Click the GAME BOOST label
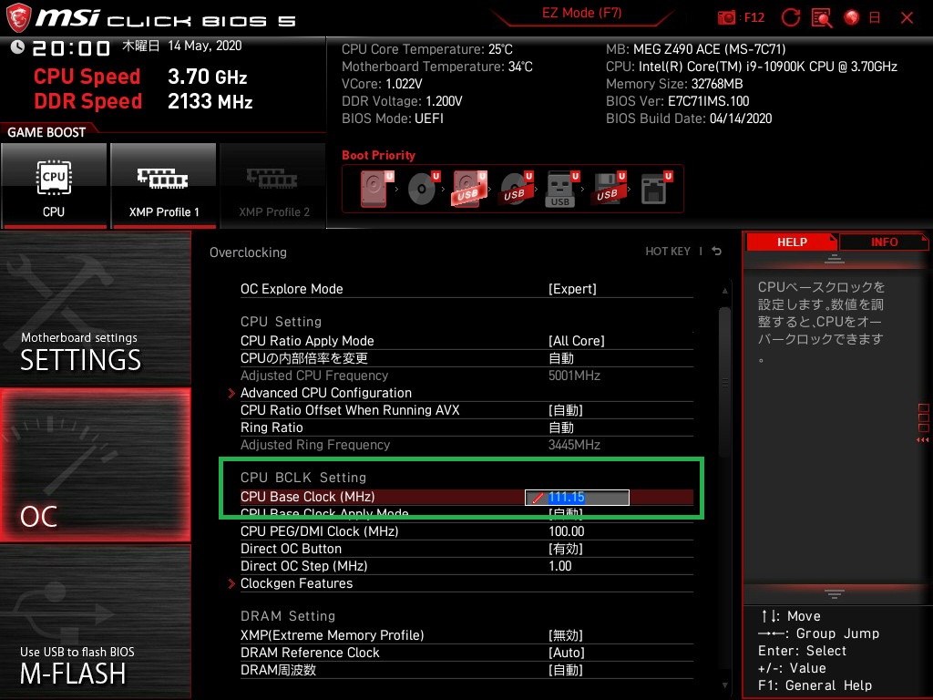 pos(46,132)
